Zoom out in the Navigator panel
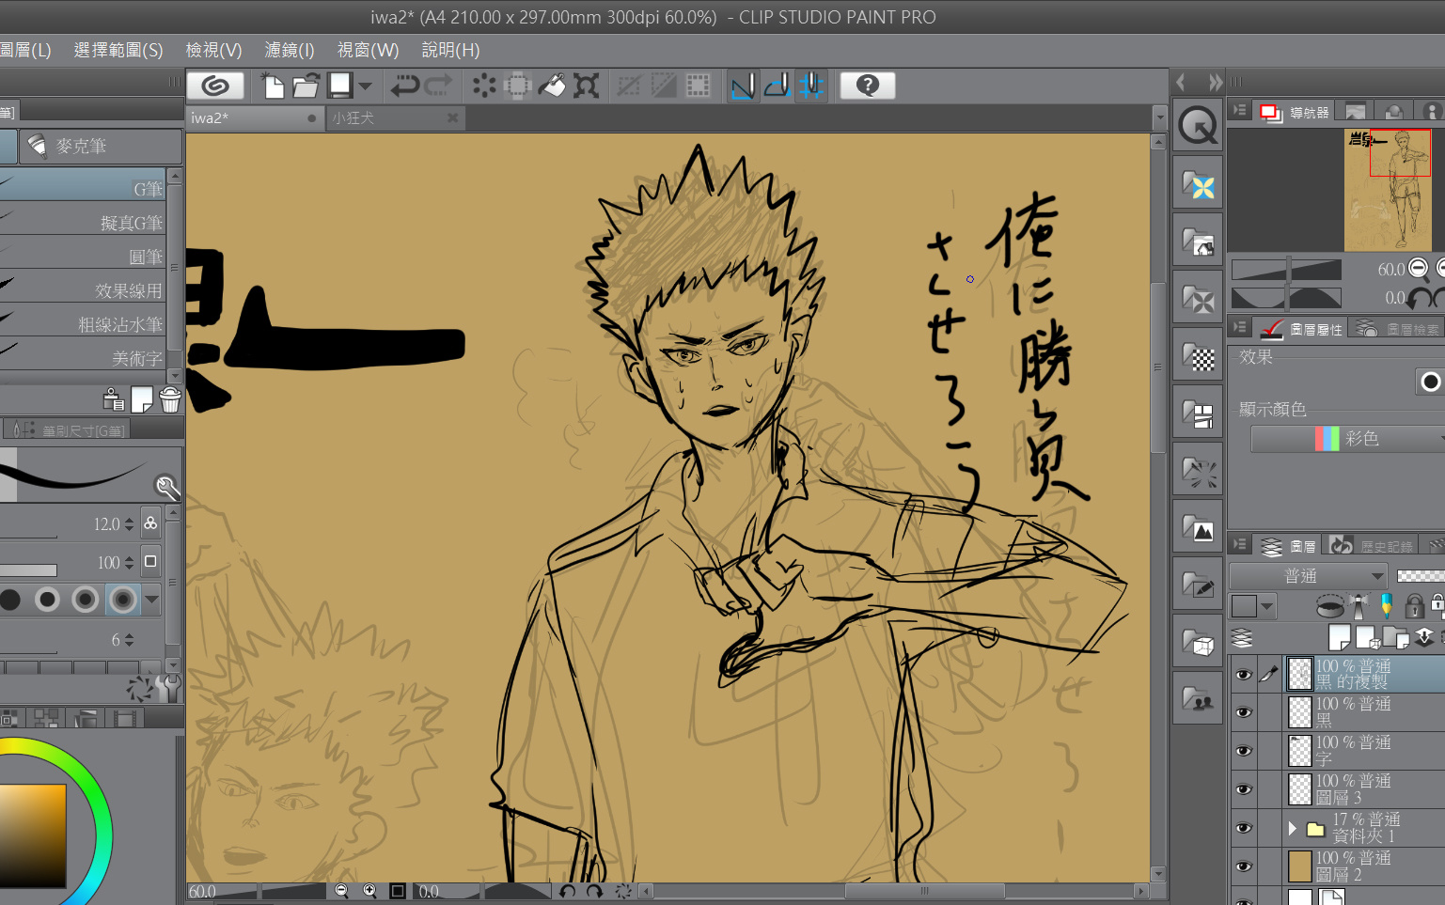This screenshot has height=905, width=1445. click(1419, 270)
